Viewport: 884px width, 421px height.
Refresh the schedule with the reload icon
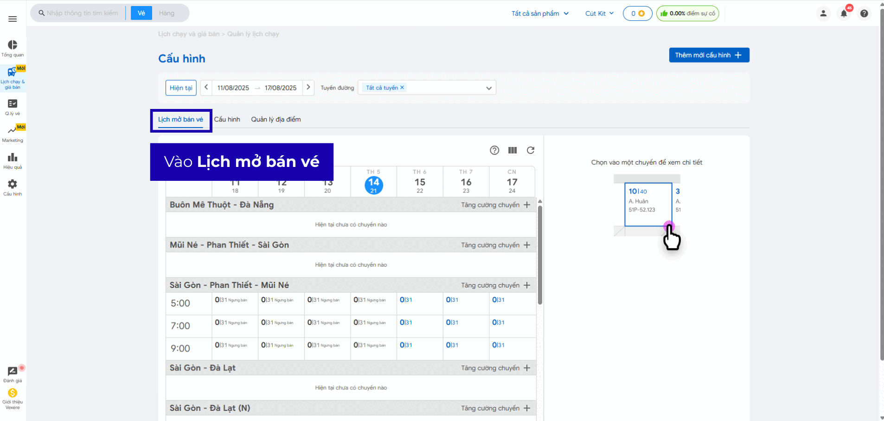[x=531, y=150]
